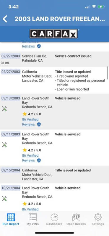
Task: Switch to My VINs tab
Action: 32,219
